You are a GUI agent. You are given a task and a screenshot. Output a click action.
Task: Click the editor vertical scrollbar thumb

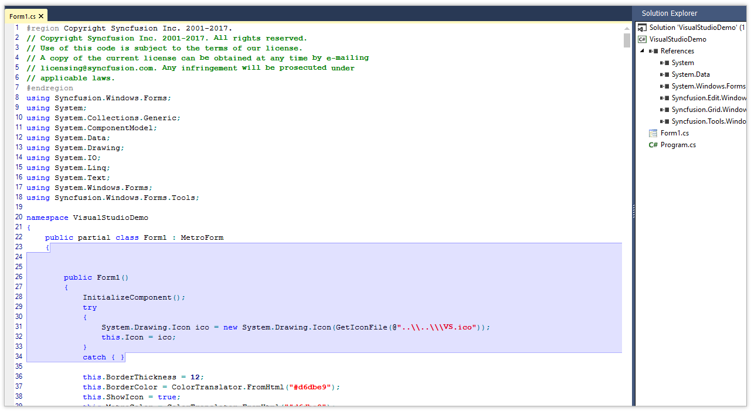pos(627,40)
